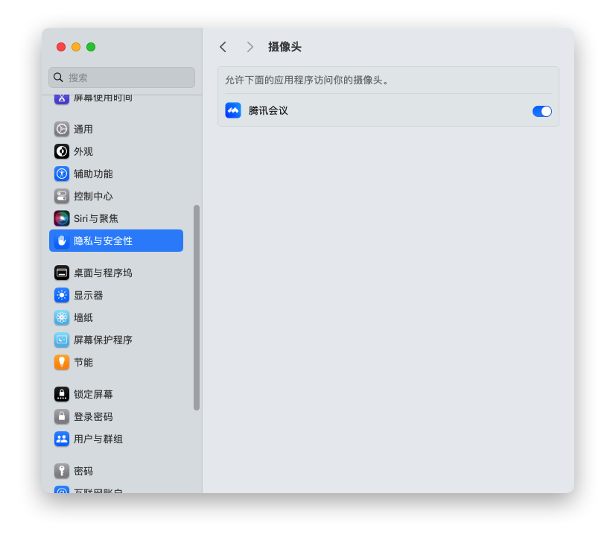Select 锁定屏幕 in the sidebar
The image size is (616, 549).
tap(93, 394)
